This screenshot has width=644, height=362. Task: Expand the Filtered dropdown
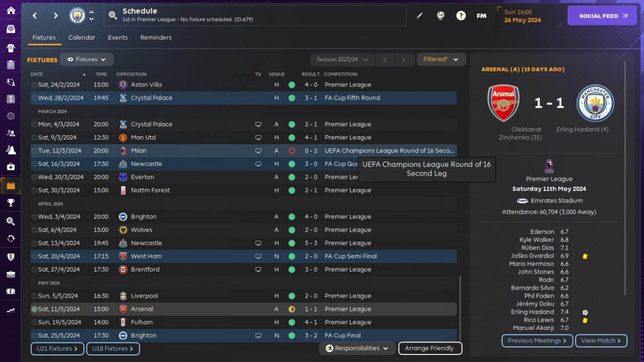point(441,59)
